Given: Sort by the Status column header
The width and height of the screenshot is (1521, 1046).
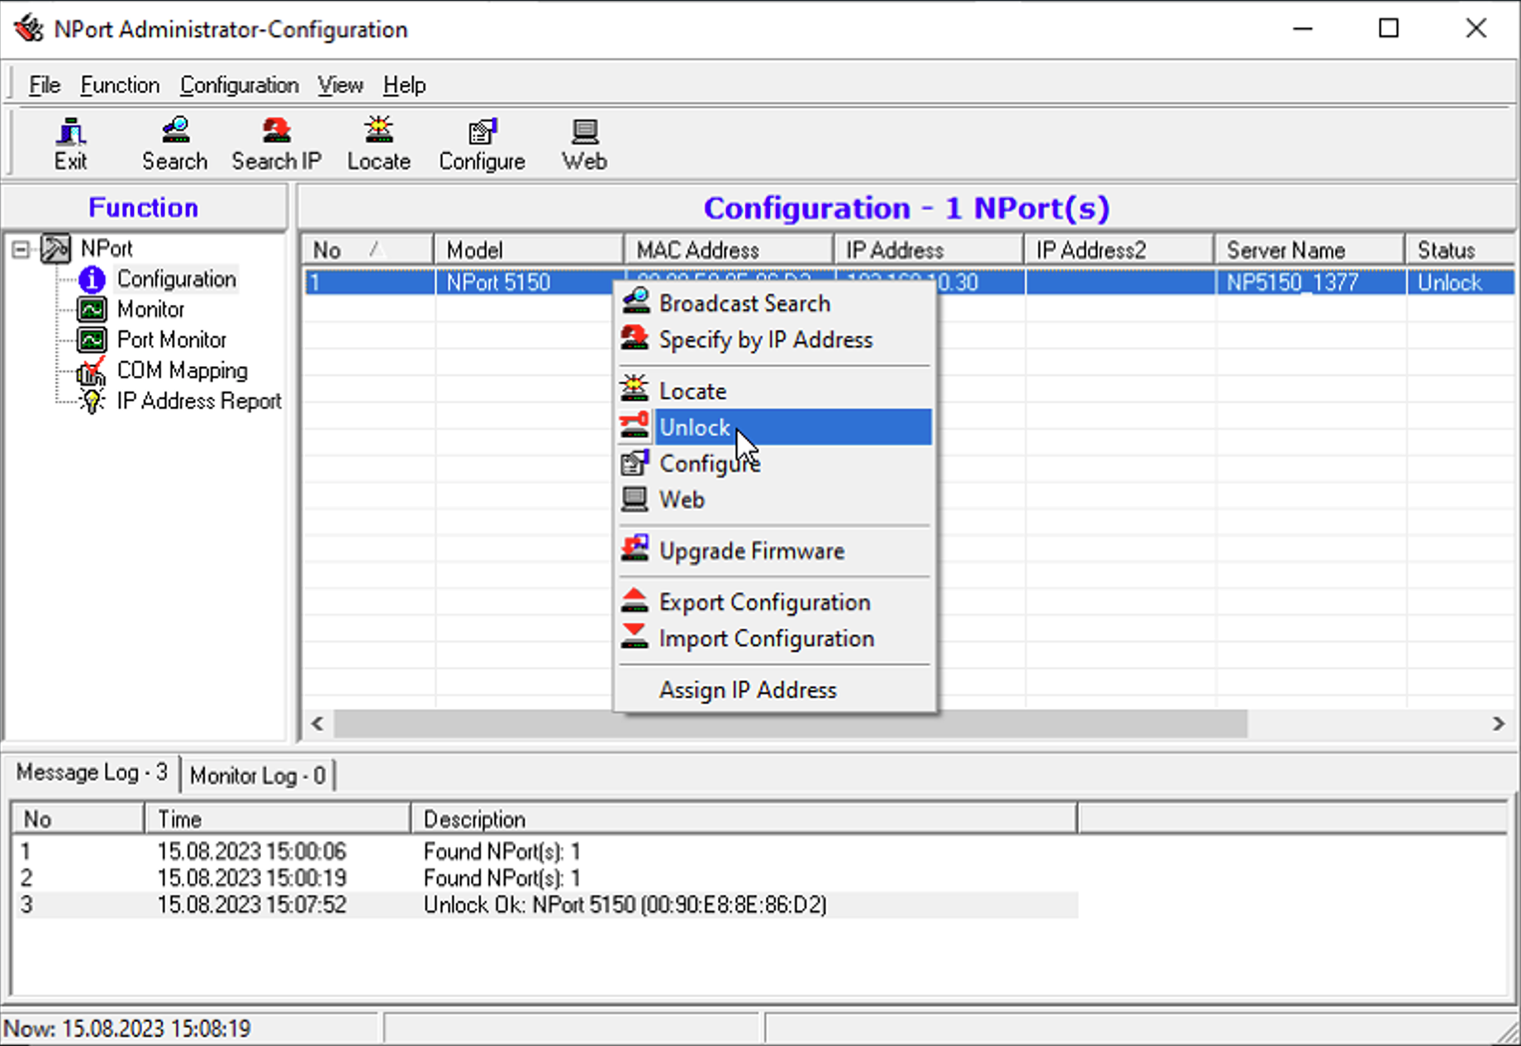Looking at the screenshot, I should tap(1460, 250).
